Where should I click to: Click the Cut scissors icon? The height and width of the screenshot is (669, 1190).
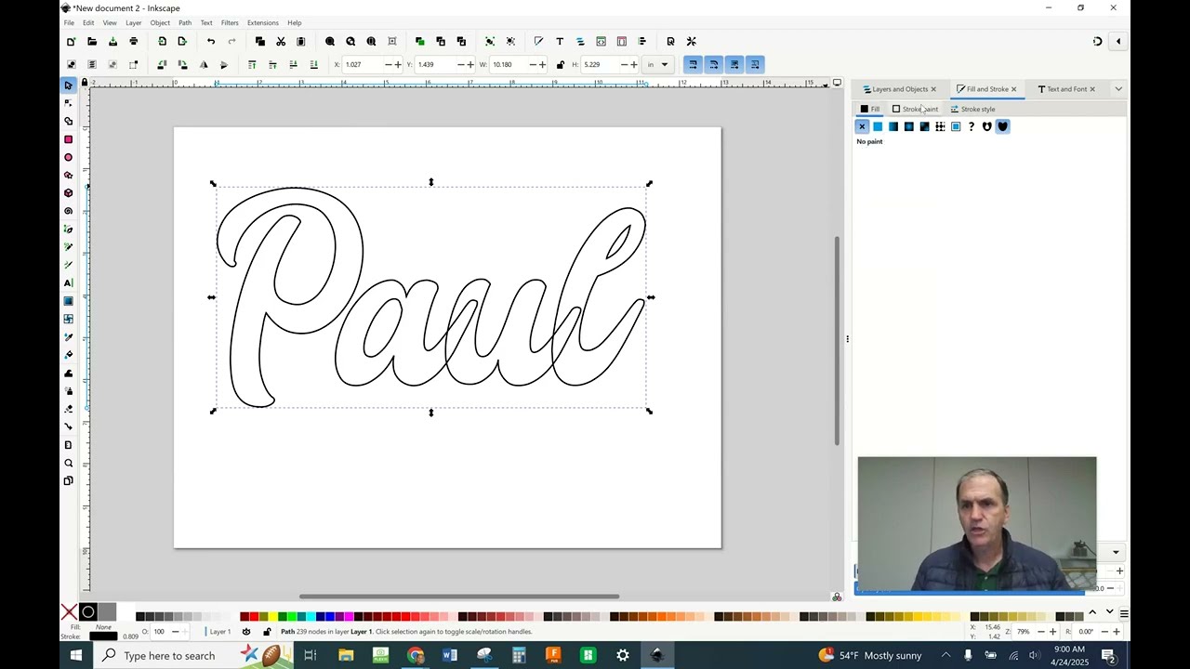(x=281, y=41)
